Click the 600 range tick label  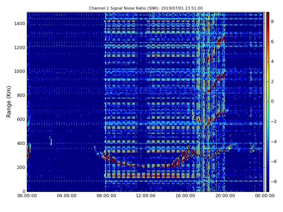coord(21,119)
